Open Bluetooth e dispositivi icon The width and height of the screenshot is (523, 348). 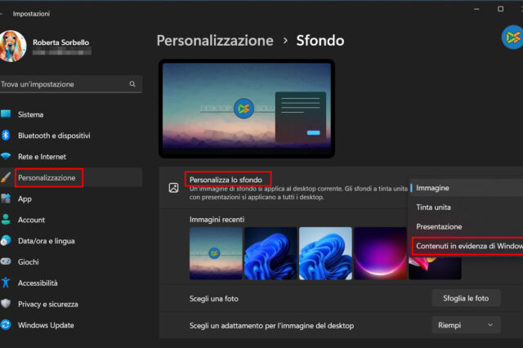click(6, 136)
